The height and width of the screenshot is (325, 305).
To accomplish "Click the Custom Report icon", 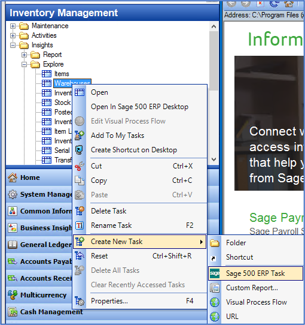I will tap(215, 288).
